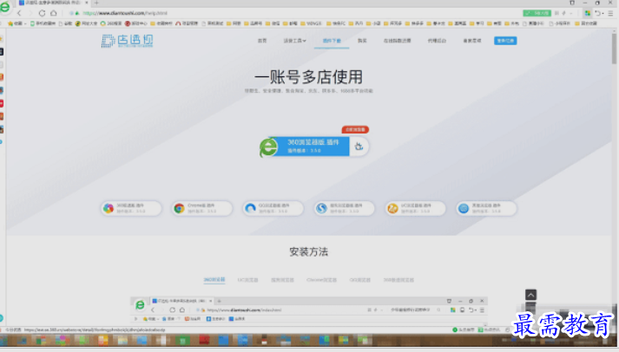This screenshot has width=619, height=352.
Task: Select the 插件下载 navigation tab
Action: tap(332, 41)
